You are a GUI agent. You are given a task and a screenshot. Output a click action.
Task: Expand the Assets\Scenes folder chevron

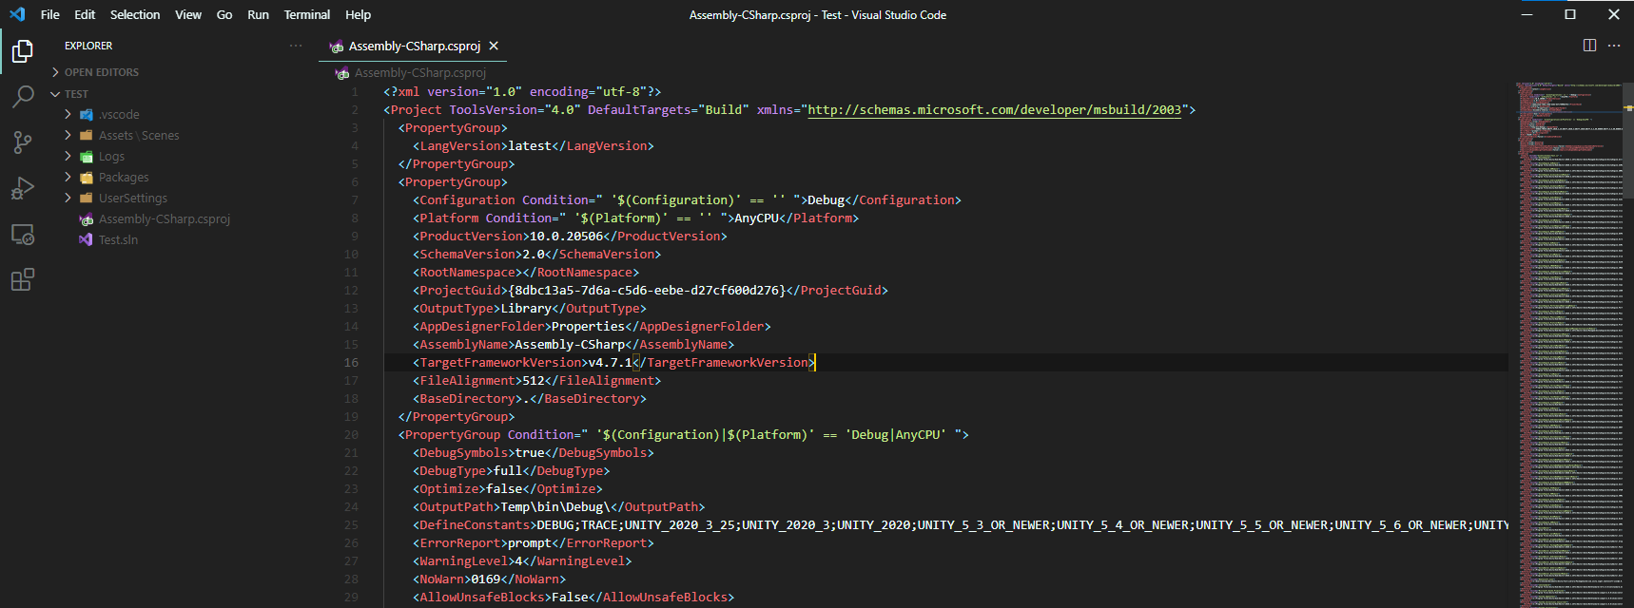coord(68,135)
